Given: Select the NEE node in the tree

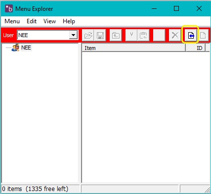Looking at the screenshot, I should click(x=26, y=48).
